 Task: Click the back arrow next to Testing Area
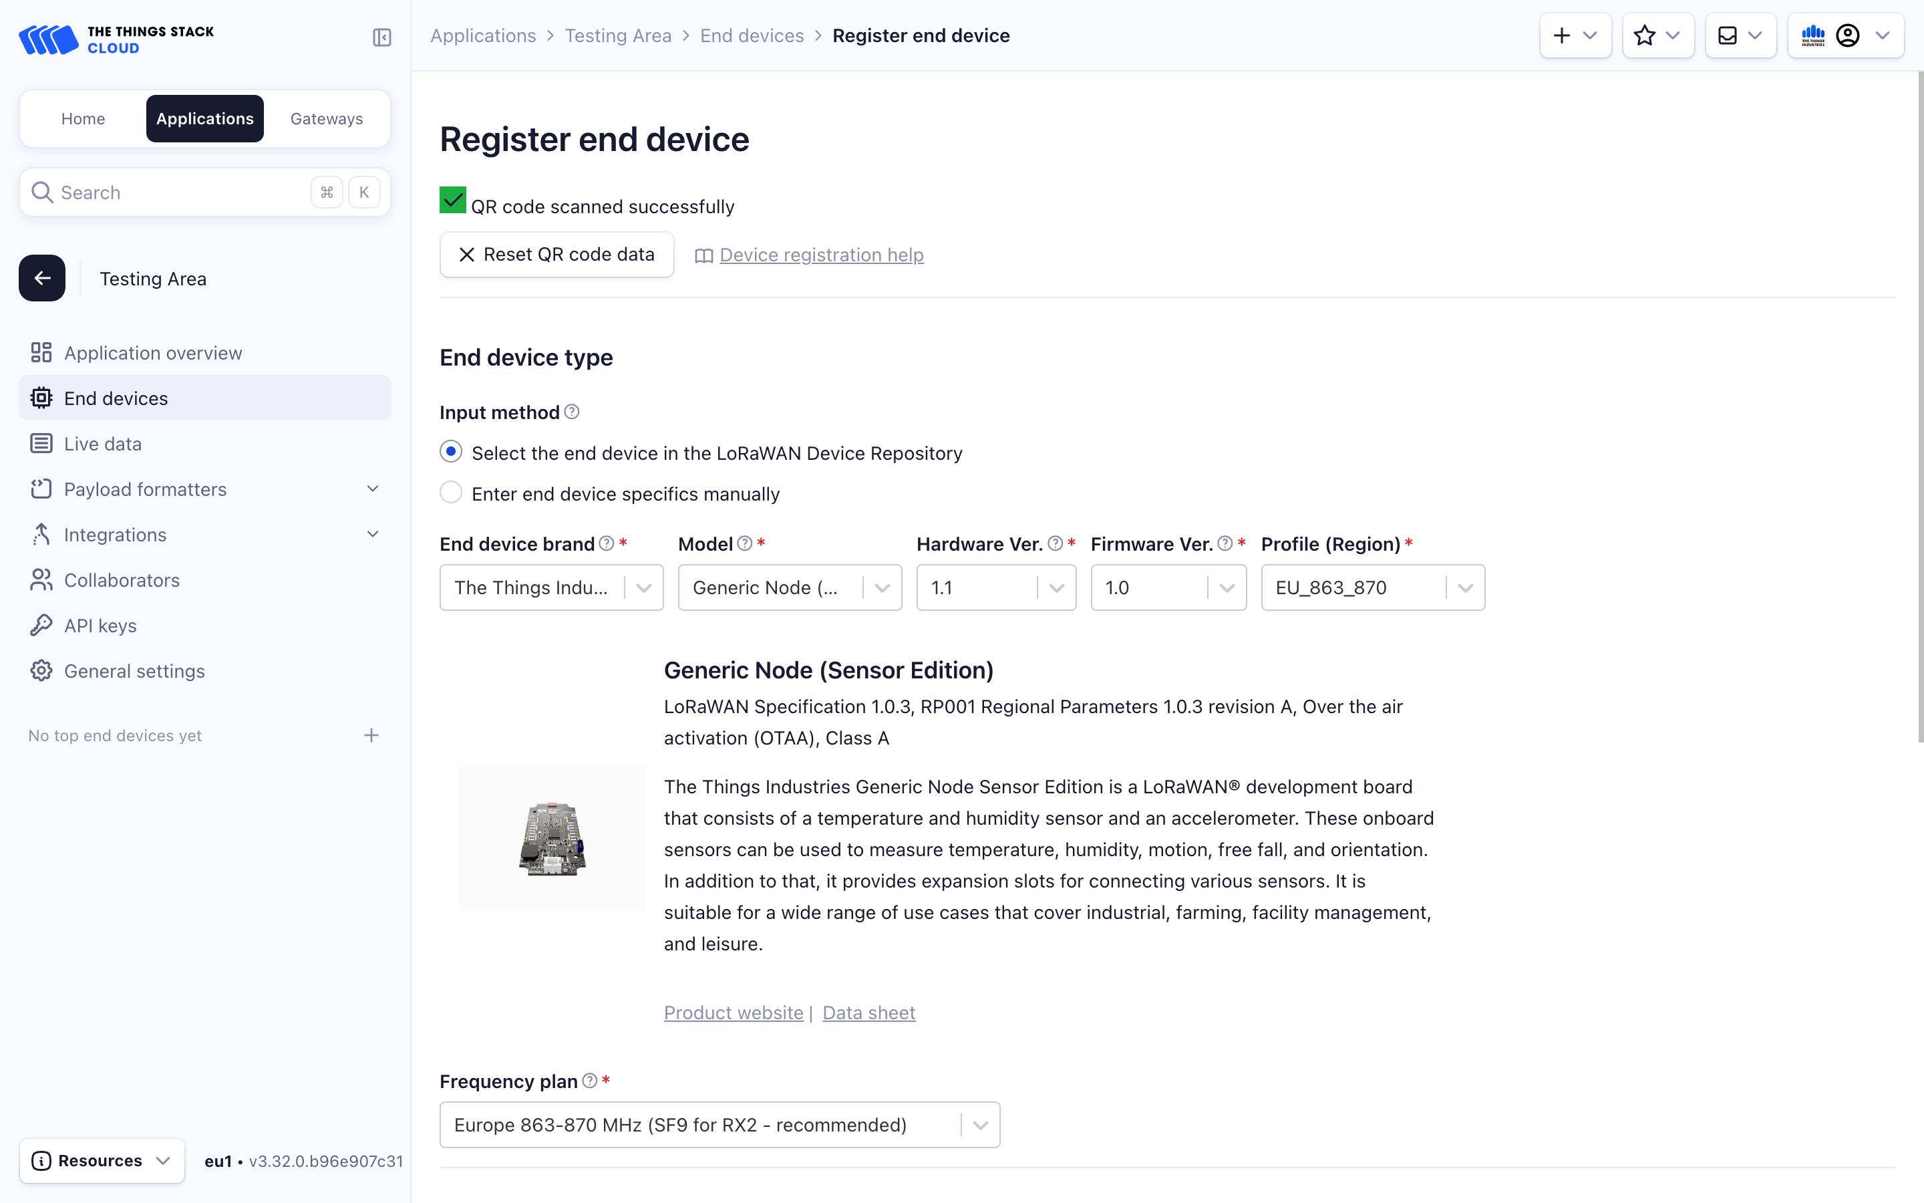coord(42,277)
